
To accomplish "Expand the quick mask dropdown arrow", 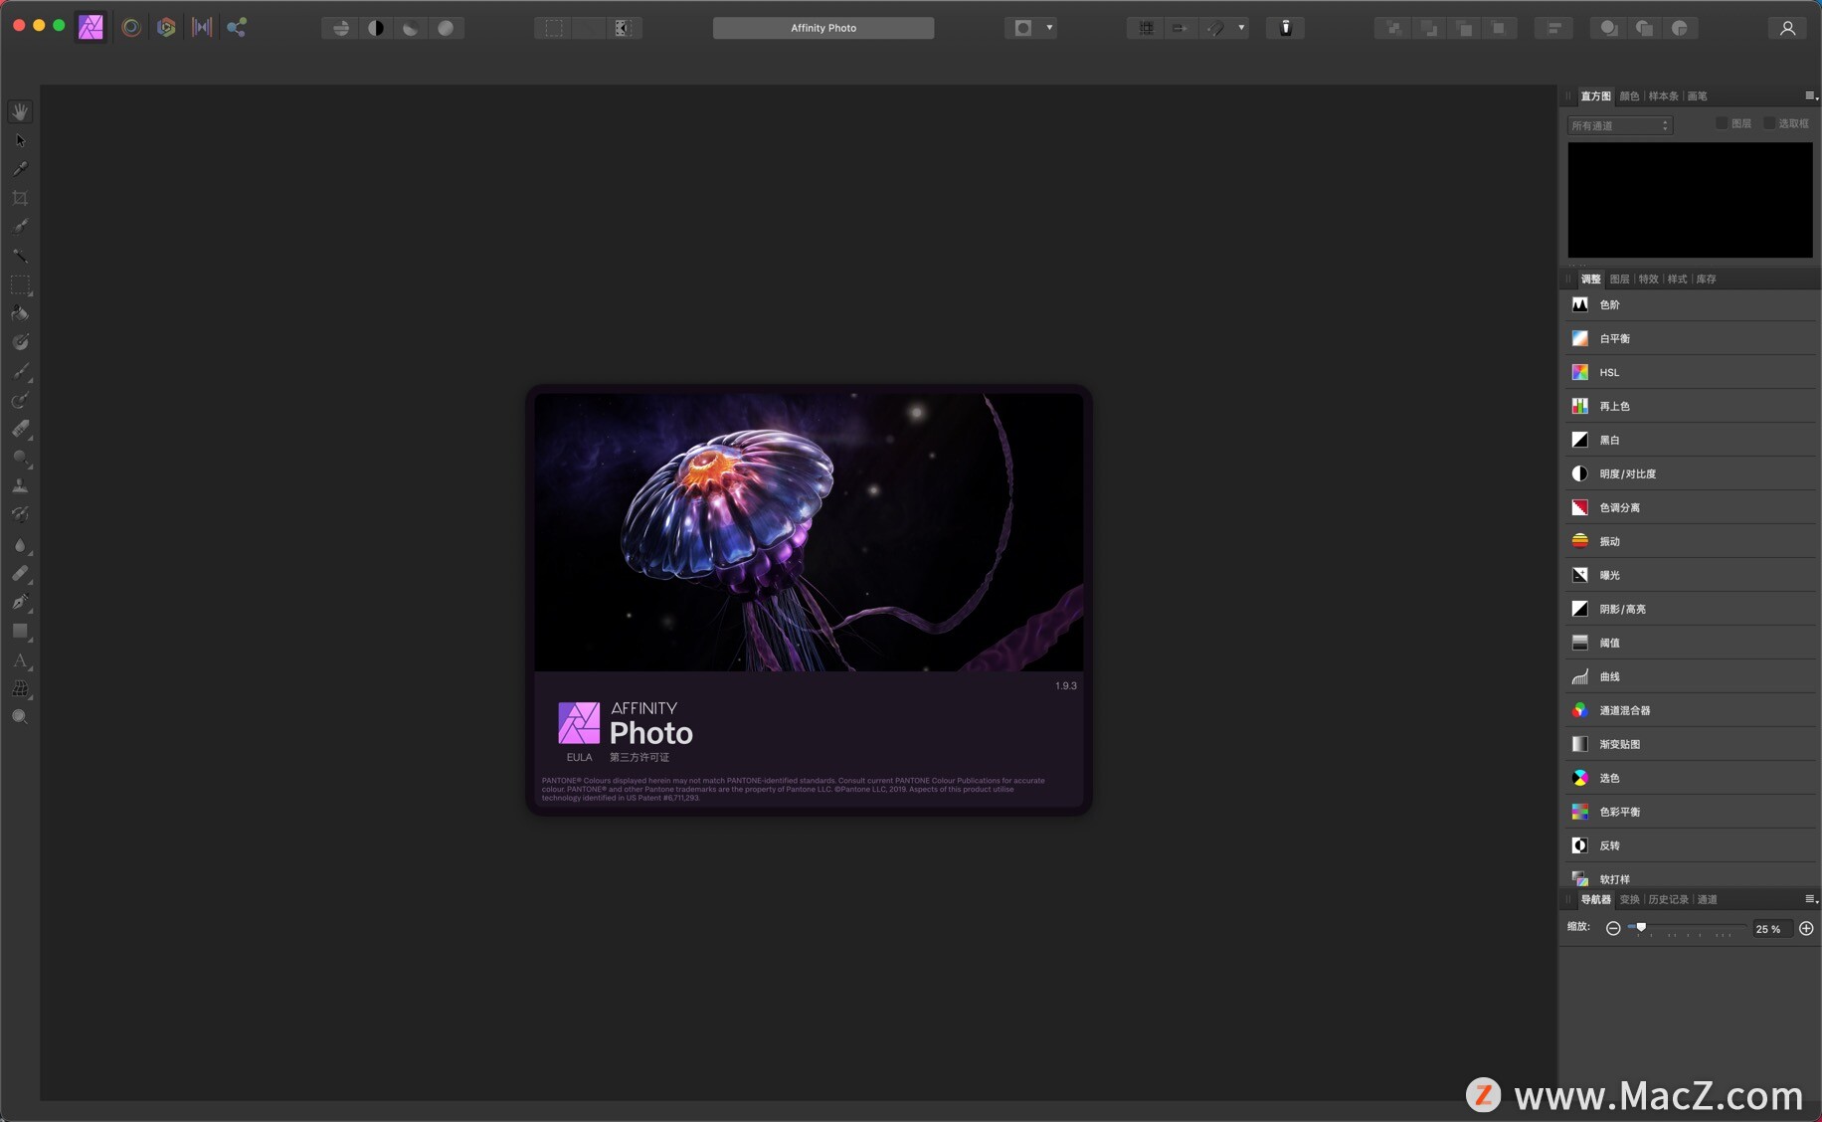I will coord(1049,28).
